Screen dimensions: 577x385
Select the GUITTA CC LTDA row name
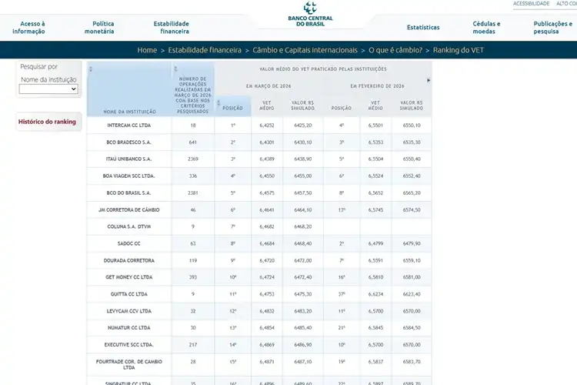(128, 294)
